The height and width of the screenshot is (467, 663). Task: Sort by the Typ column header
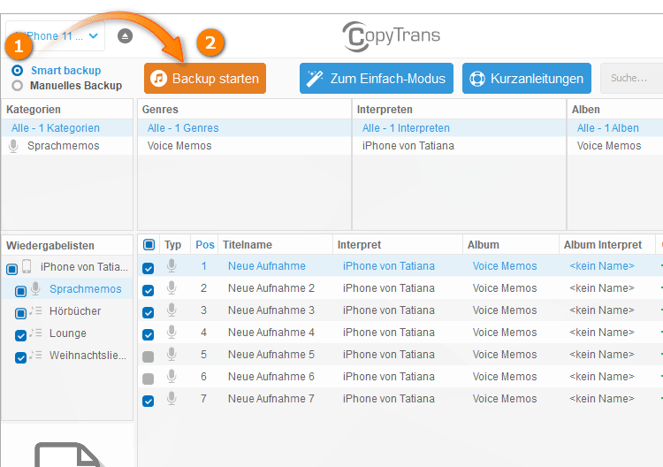[x=175, y=244]
